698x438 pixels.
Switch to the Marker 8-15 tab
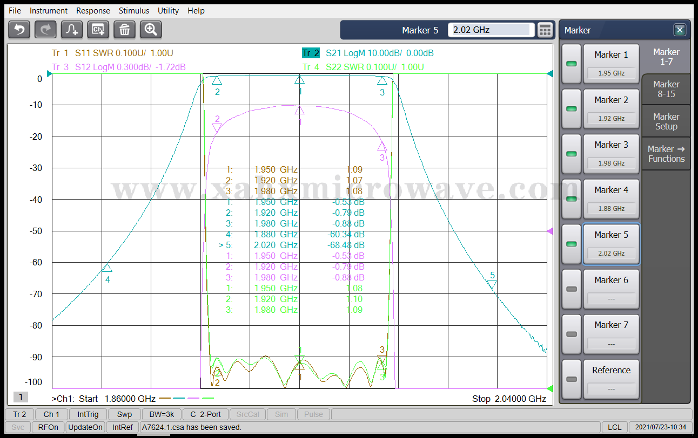666,89
